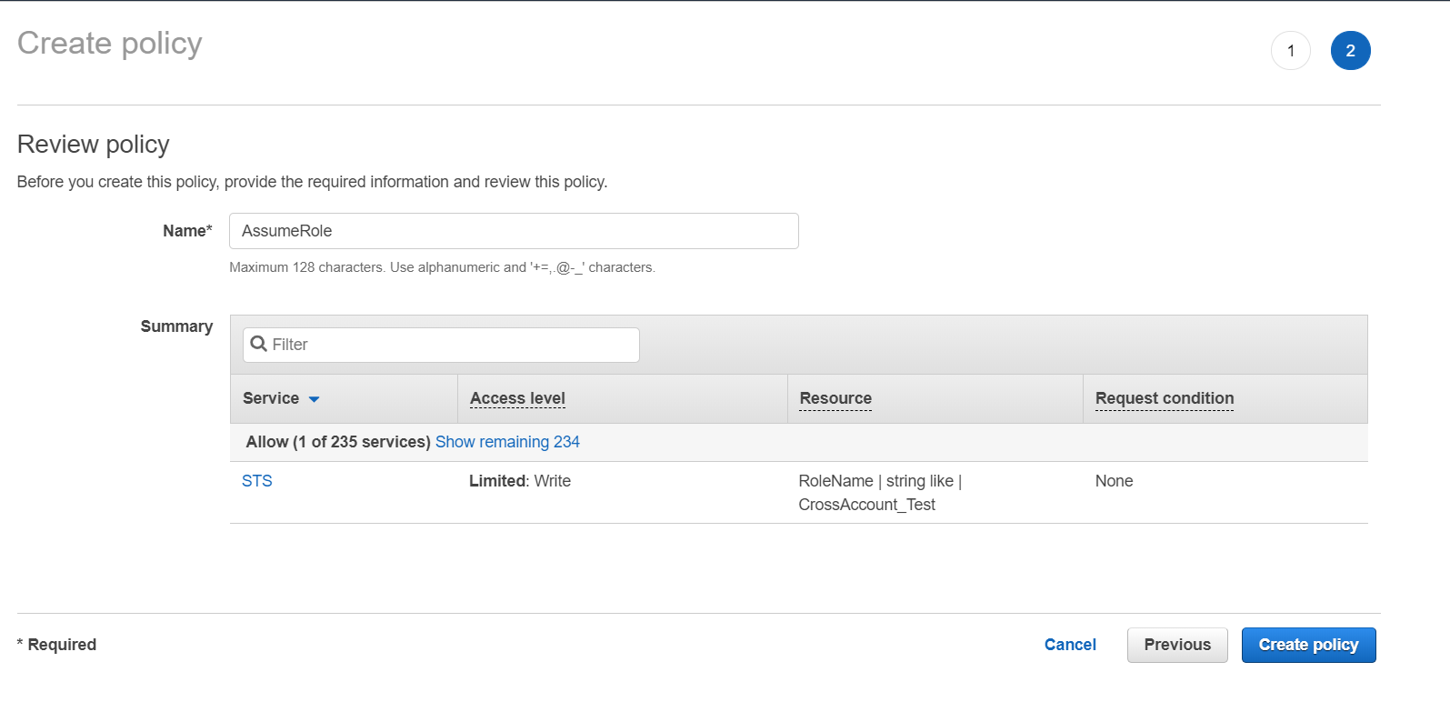1450x702 pixels.
Task: Click the Allow (1 of 235 services) row
Action: [337, 442]
